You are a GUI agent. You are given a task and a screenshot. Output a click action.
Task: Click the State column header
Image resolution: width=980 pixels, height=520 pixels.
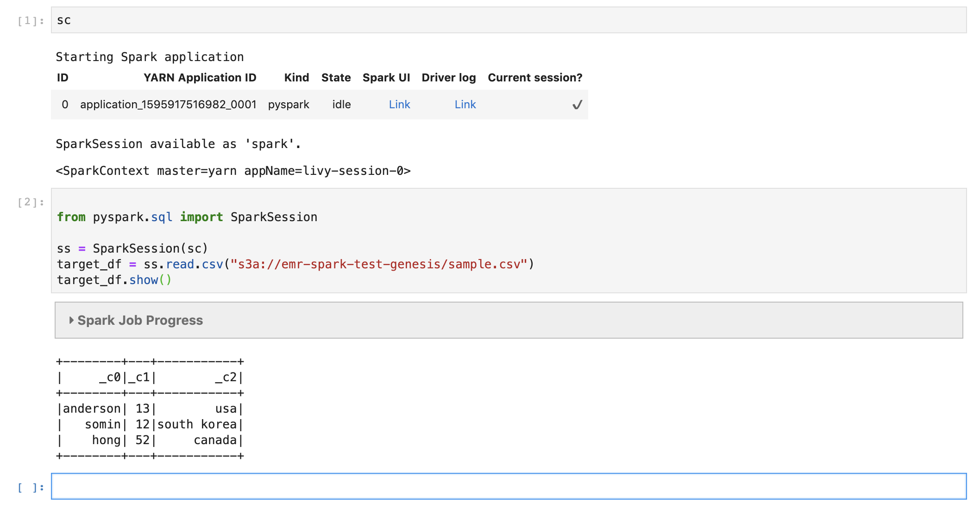pyautogui.click(x=336, y=78)
